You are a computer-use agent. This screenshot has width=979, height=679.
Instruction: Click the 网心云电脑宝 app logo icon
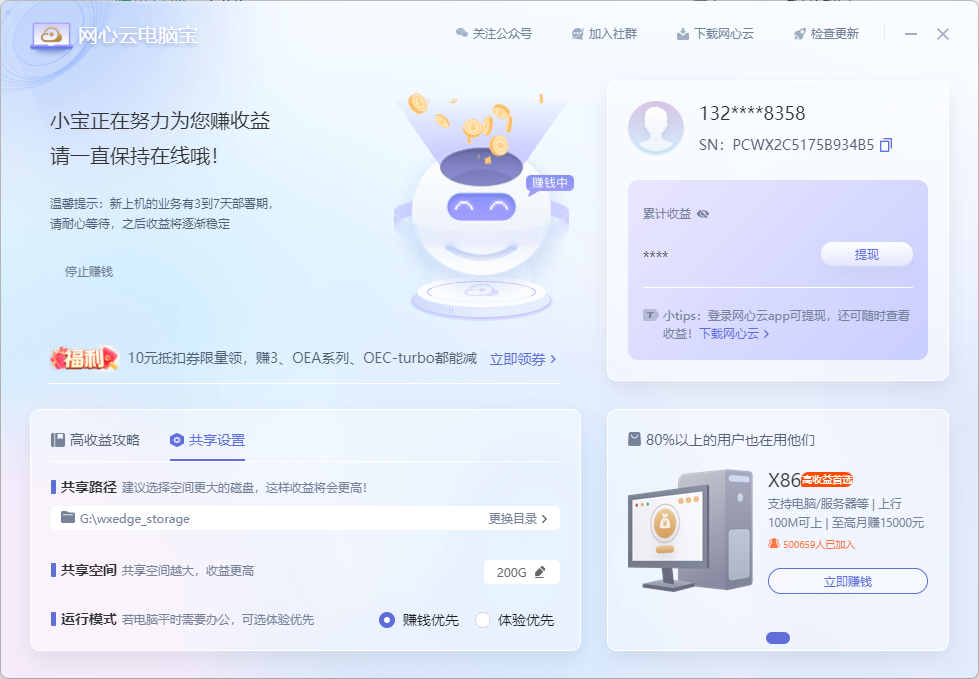pyautogui.click(x=50, y=35)
